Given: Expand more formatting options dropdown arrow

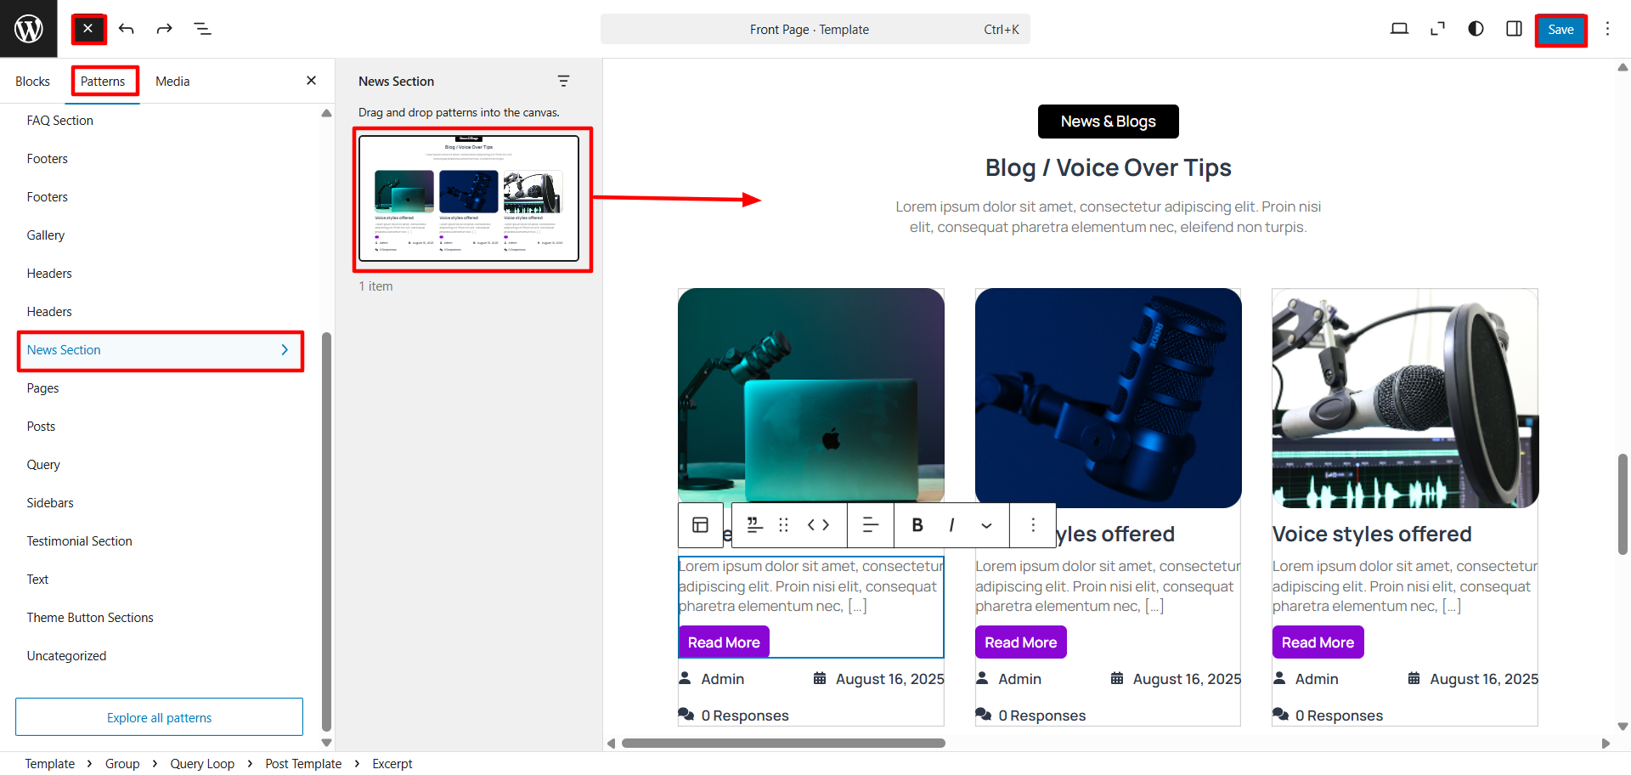Looking at the screenshot, I should [x=986, y=525].
